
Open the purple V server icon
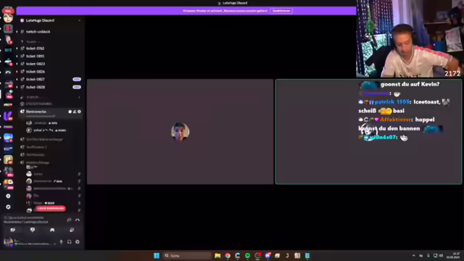8,116
